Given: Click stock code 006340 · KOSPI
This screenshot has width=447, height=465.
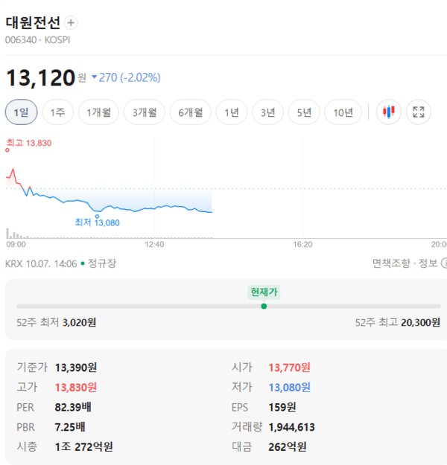Looking at the screenshot, I should click(x=38, y=39).
